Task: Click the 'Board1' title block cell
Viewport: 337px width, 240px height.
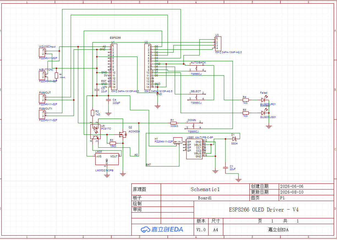Action: [x=205, y=198]
